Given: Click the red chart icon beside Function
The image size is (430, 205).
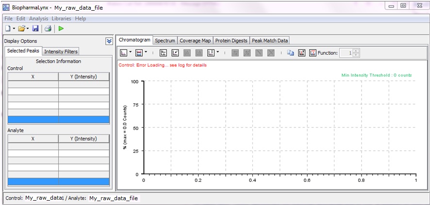Looking at the screenshot, I should tap(313, 53).
